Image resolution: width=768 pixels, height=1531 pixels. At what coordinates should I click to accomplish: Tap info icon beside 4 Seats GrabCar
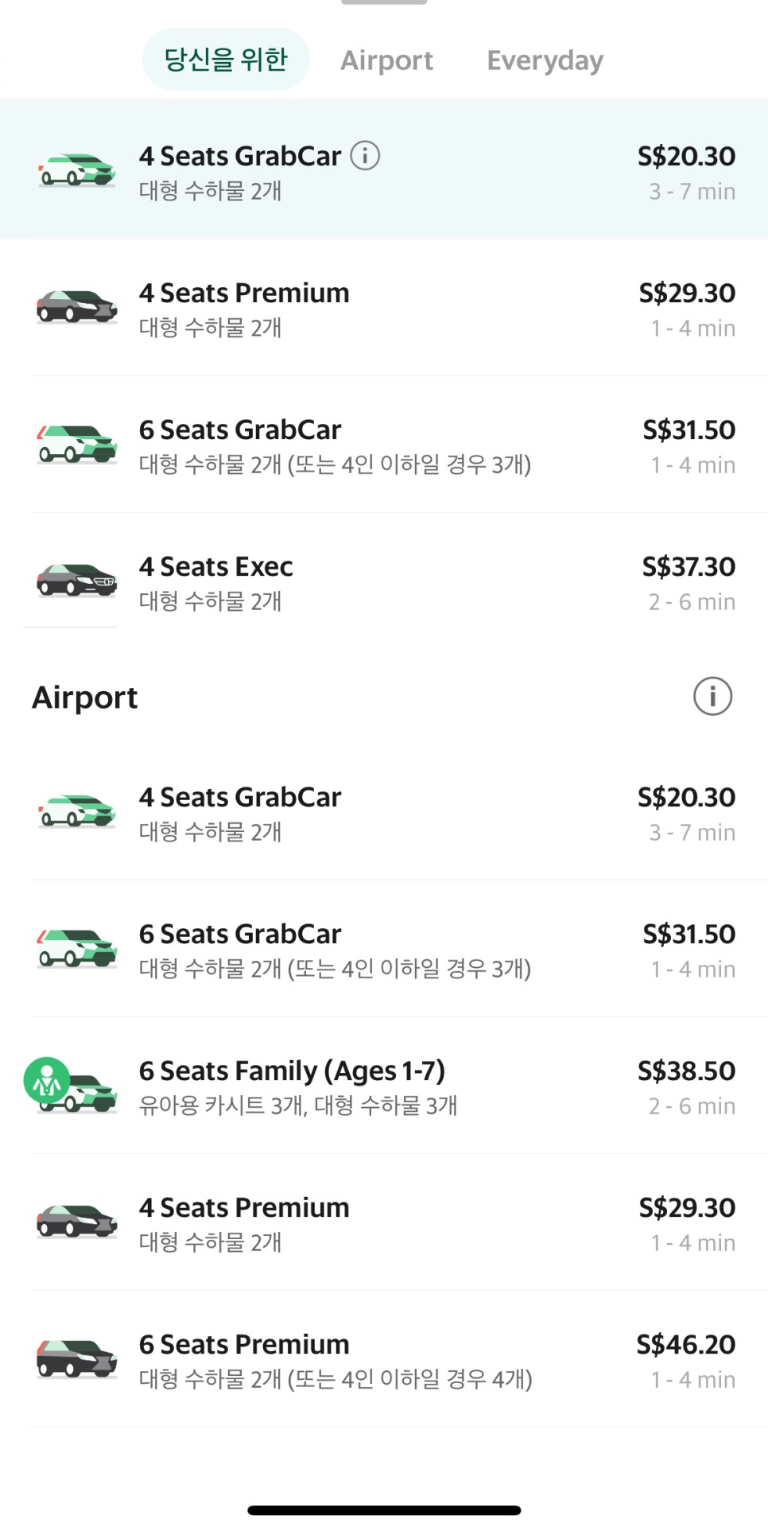(365, 155)
